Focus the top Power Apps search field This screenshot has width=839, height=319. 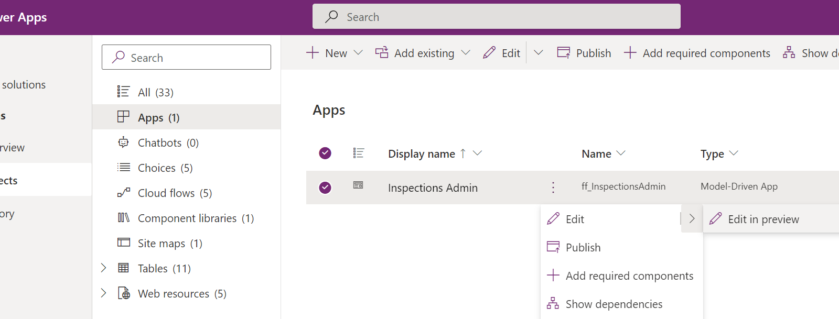[496, 17]
